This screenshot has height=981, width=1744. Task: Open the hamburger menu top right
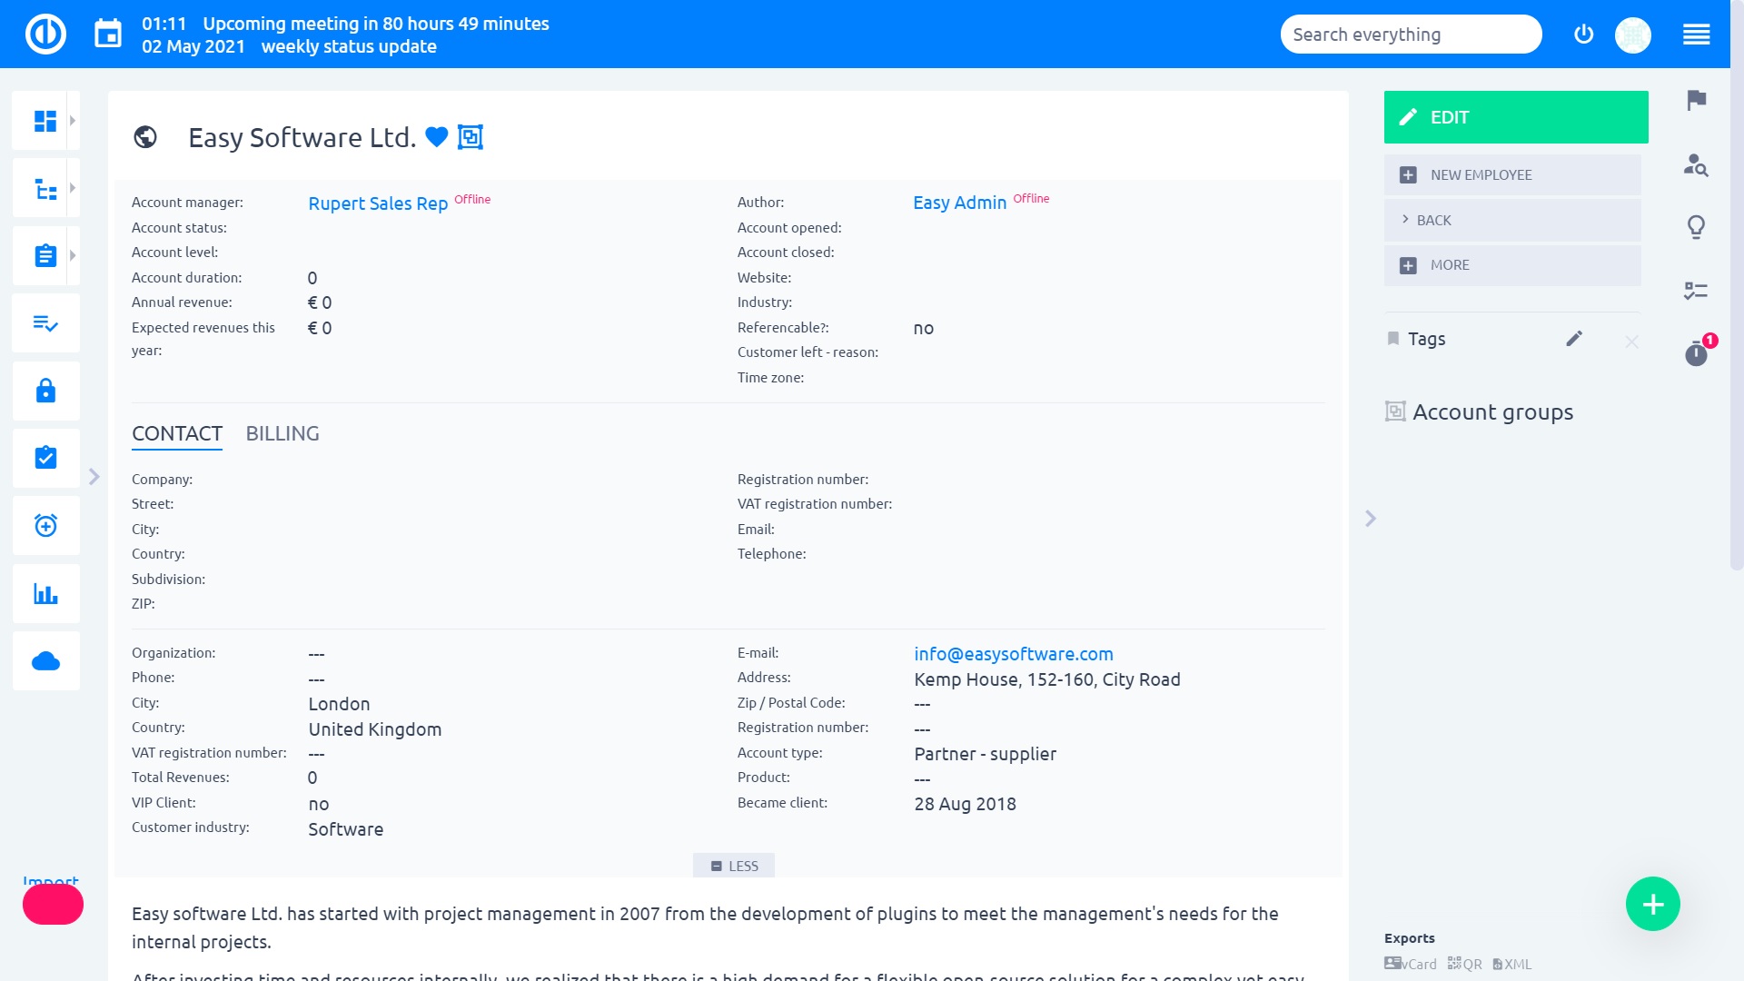pos(1697,34)
